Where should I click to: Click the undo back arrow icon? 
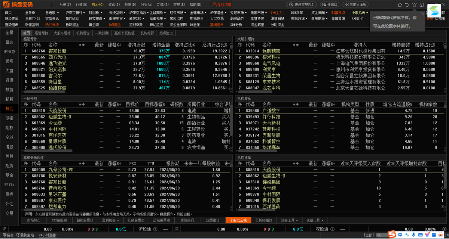pyautogui.click(x=407, y=5)
